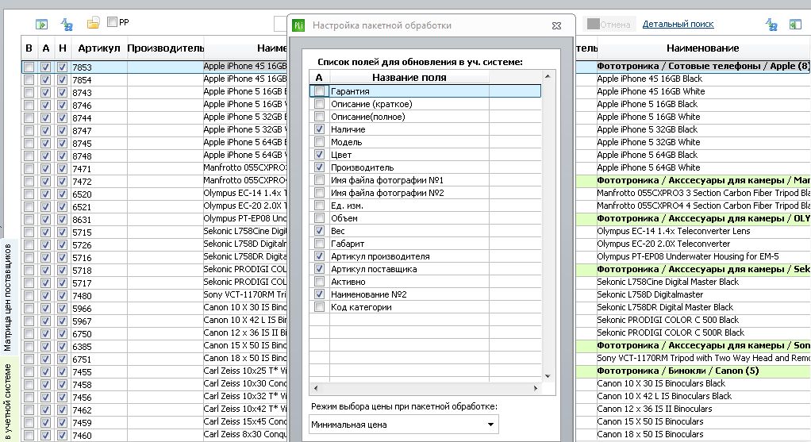
Task: Select Canon 10 X 42 L IS Binoculars Black
Action: point(703,396)
